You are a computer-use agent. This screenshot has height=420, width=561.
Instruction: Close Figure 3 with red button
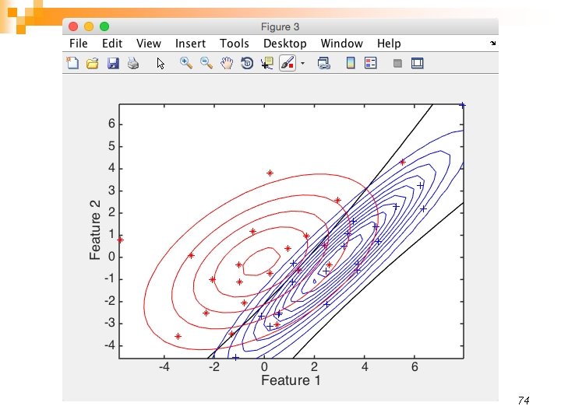tap(73, 26)
